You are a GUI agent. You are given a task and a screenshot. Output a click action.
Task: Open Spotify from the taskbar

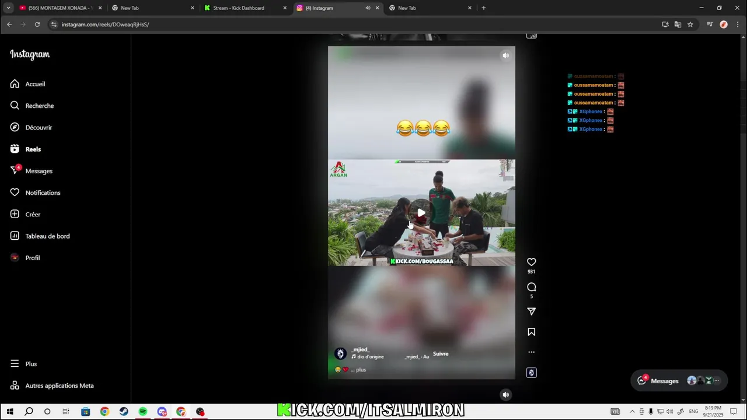click(143, 412)
